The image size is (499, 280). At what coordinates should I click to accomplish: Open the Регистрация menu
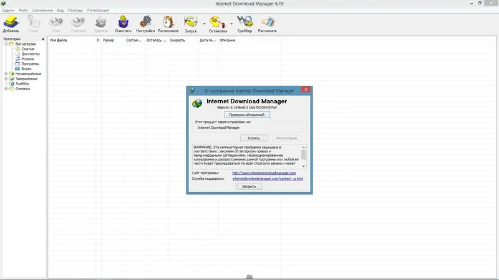pos(98,10)
